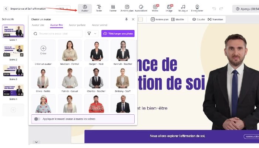Open Arrière-plan in the canvas toolbar
This screenshot has width=259, height=148.
(159, 19)
